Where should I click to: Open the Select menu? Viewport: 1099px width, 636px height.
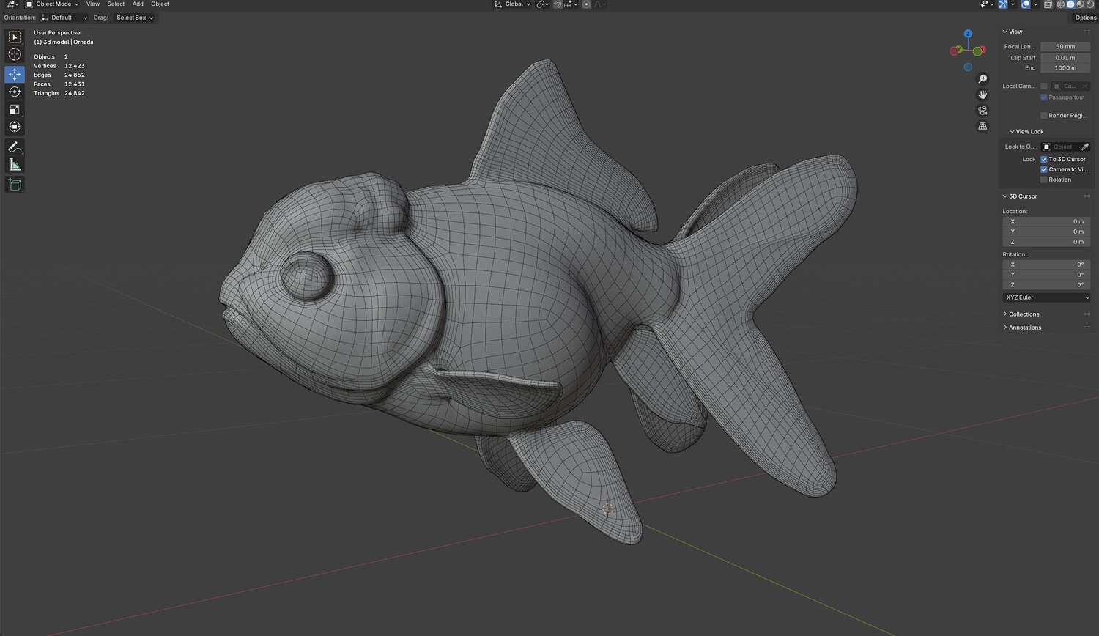click(116, 4)
